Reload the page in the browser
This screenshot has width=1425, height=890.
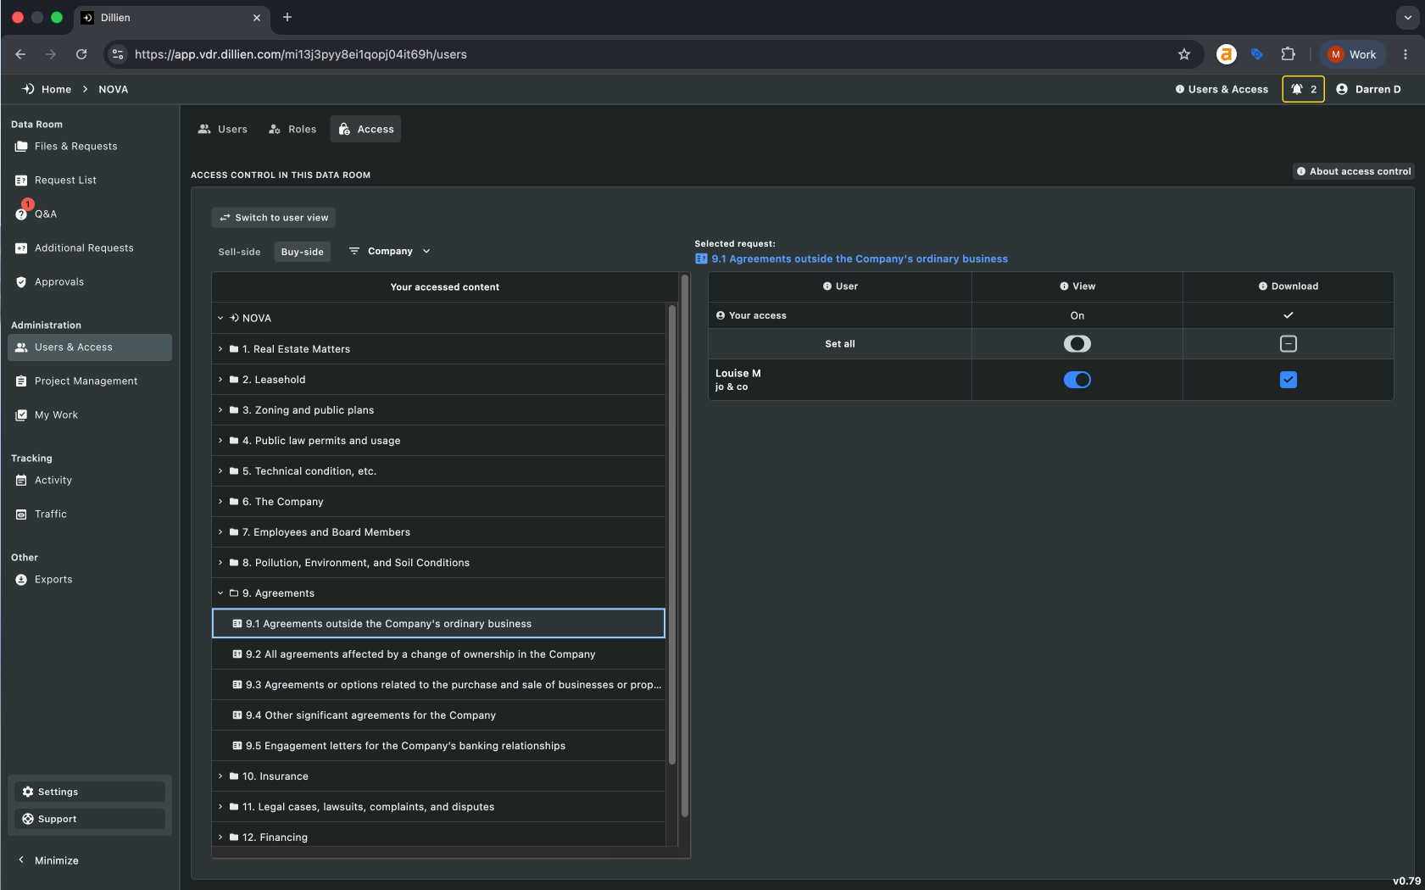click(x=81, y=54)
